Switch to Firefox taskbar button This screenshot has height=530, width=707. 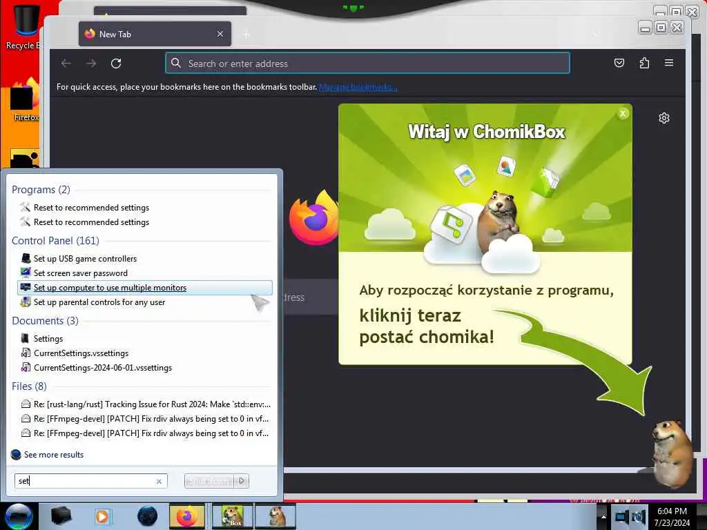click(187, 516)
